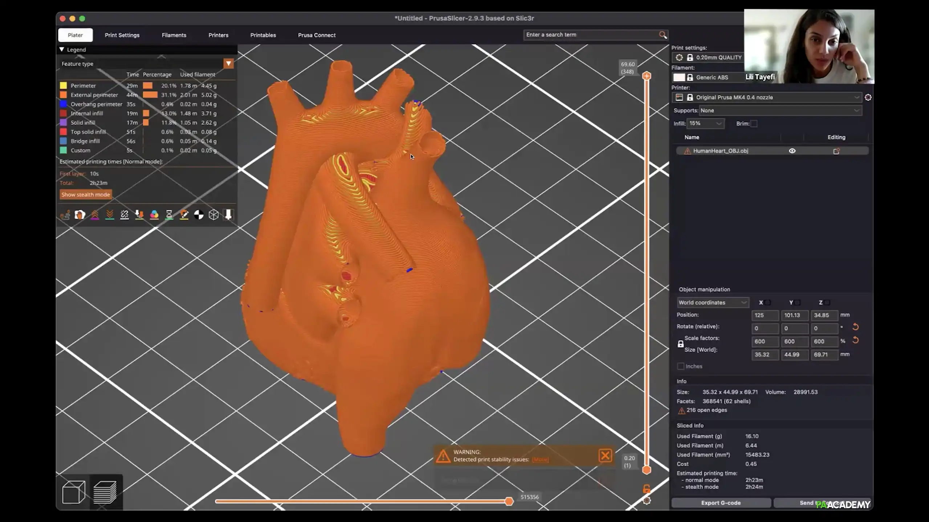Switch to the 3D editor view cube
929x522 pixels.
(x=74, y=492)
